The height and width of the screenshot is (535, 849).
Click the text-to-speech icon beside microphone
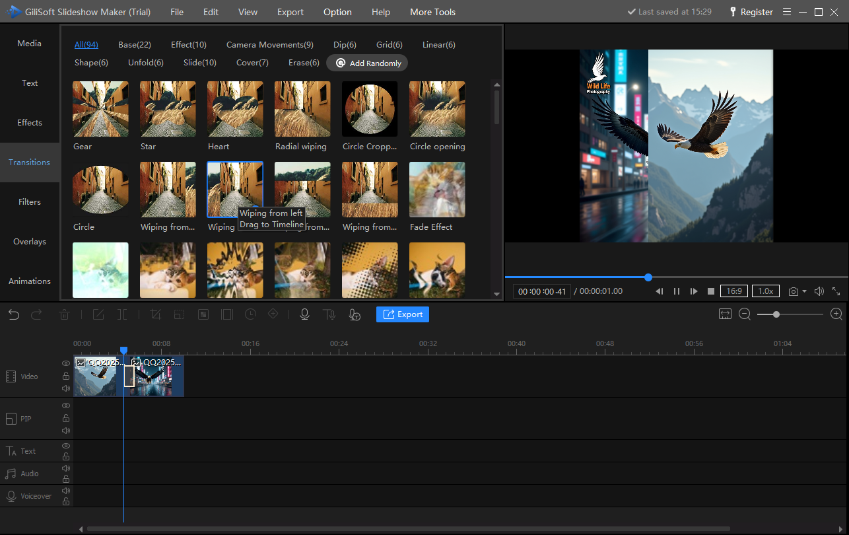(x=329, y=314)
